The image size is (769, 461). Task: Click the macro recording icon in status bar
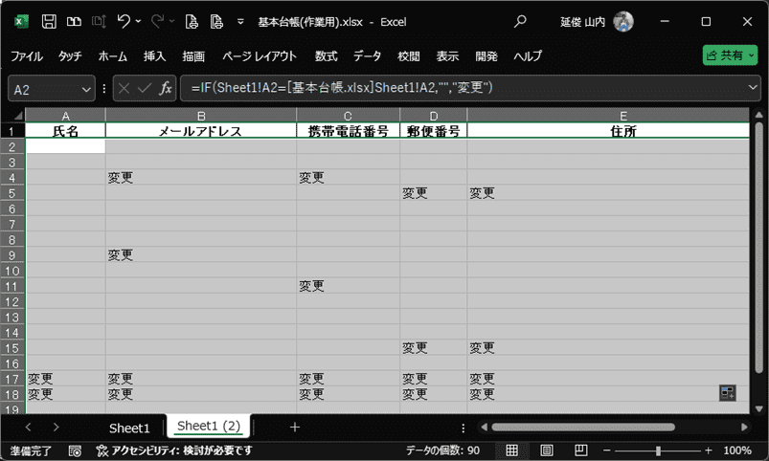coord(76,450)
